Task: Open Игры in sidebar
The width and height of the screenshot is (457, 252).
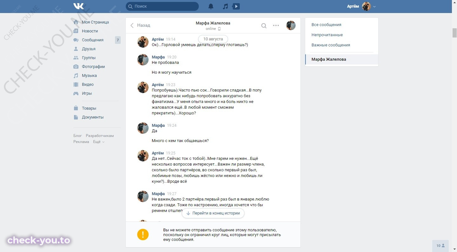Action: (x=87, y=93)
